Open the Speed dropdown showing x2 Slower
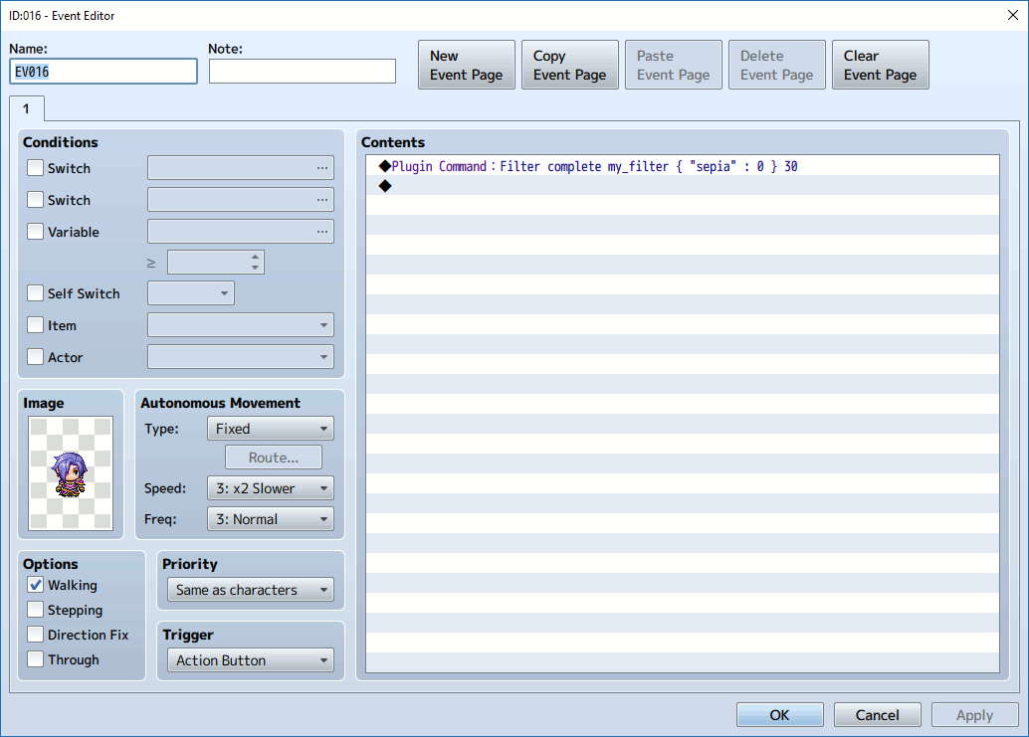The width and height of the screenshot is (1029, 737). pos(271,488)
